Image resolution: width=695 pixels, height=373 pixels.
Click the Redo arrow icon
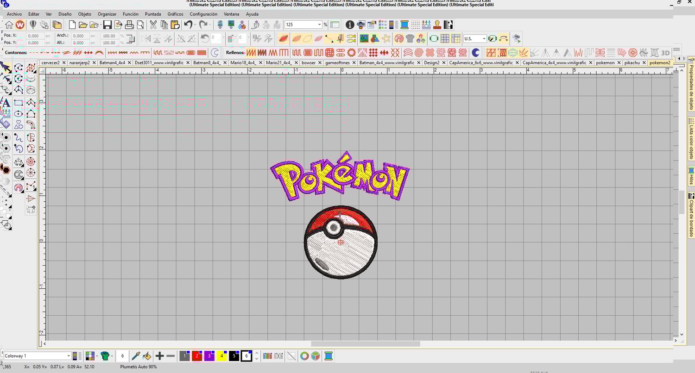click(x=203, y=25)
